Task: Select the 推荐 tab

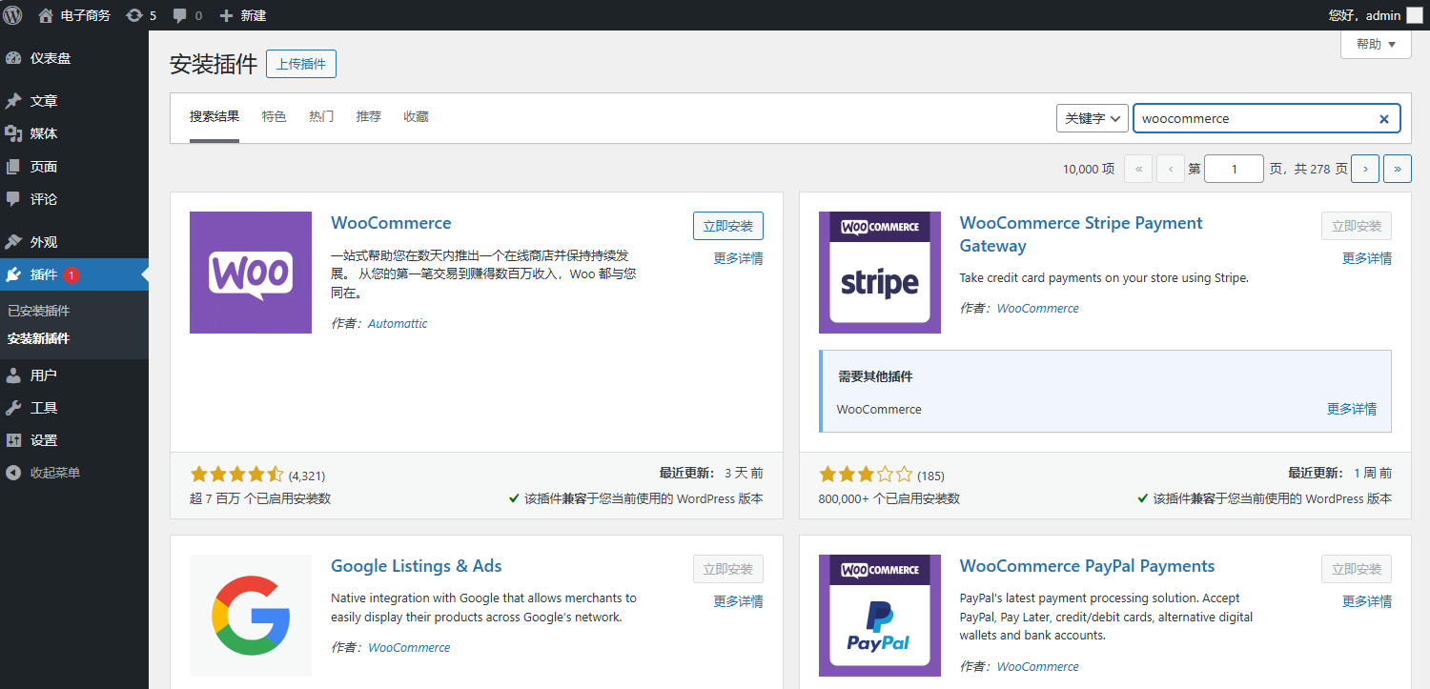Action: pyautogui.click(x=369, y=117)
